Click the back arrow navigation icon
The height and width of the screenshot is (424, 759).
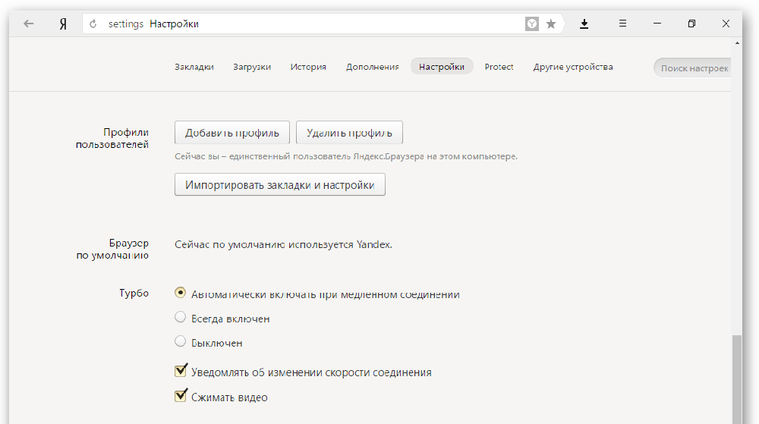click(29, 24)
